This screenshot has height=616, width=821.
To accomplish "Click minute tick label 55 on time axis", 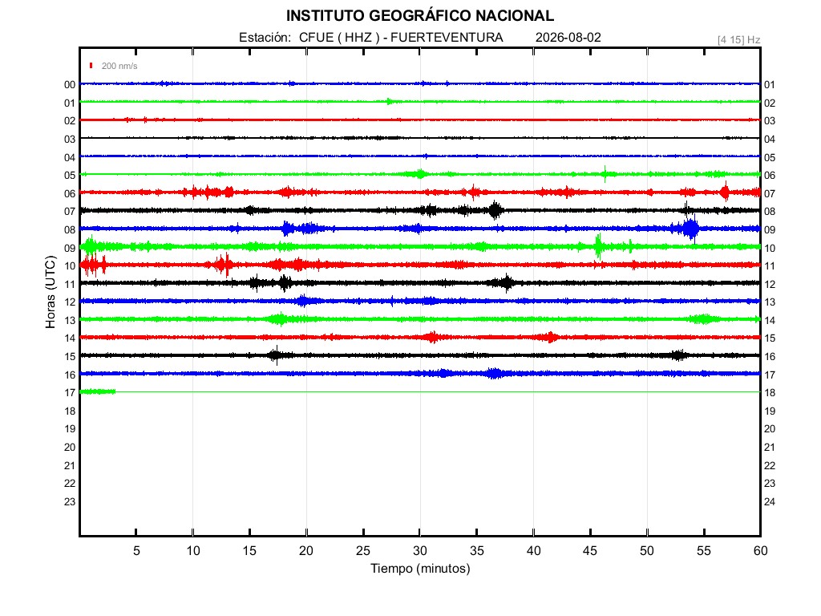I will [704, 551].
